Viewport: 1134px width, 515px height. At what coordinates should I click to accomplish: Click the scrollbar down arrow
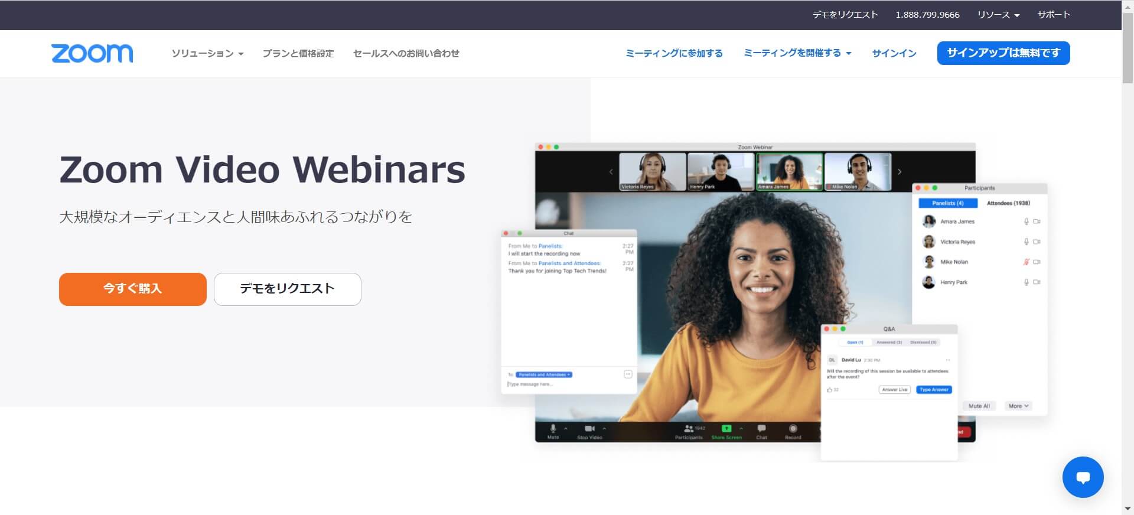coord(1128,510)
